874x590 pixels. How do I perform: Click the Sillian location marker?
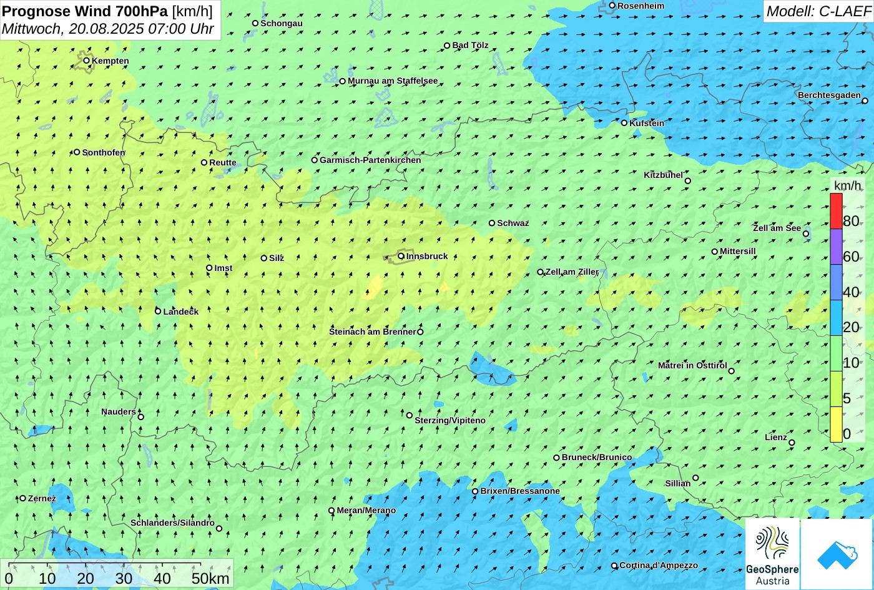(x=695, y=478)
